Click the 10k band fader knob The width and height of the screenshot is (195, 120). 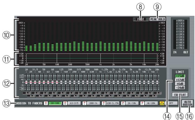pos(144,82)
